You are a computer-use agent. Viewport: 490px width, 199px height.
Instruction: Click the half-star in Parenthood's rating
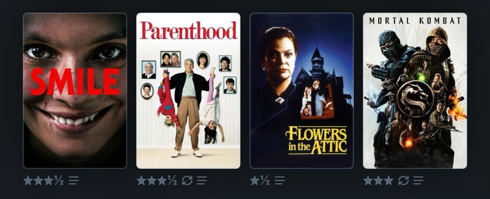click(x=172, y=180)
